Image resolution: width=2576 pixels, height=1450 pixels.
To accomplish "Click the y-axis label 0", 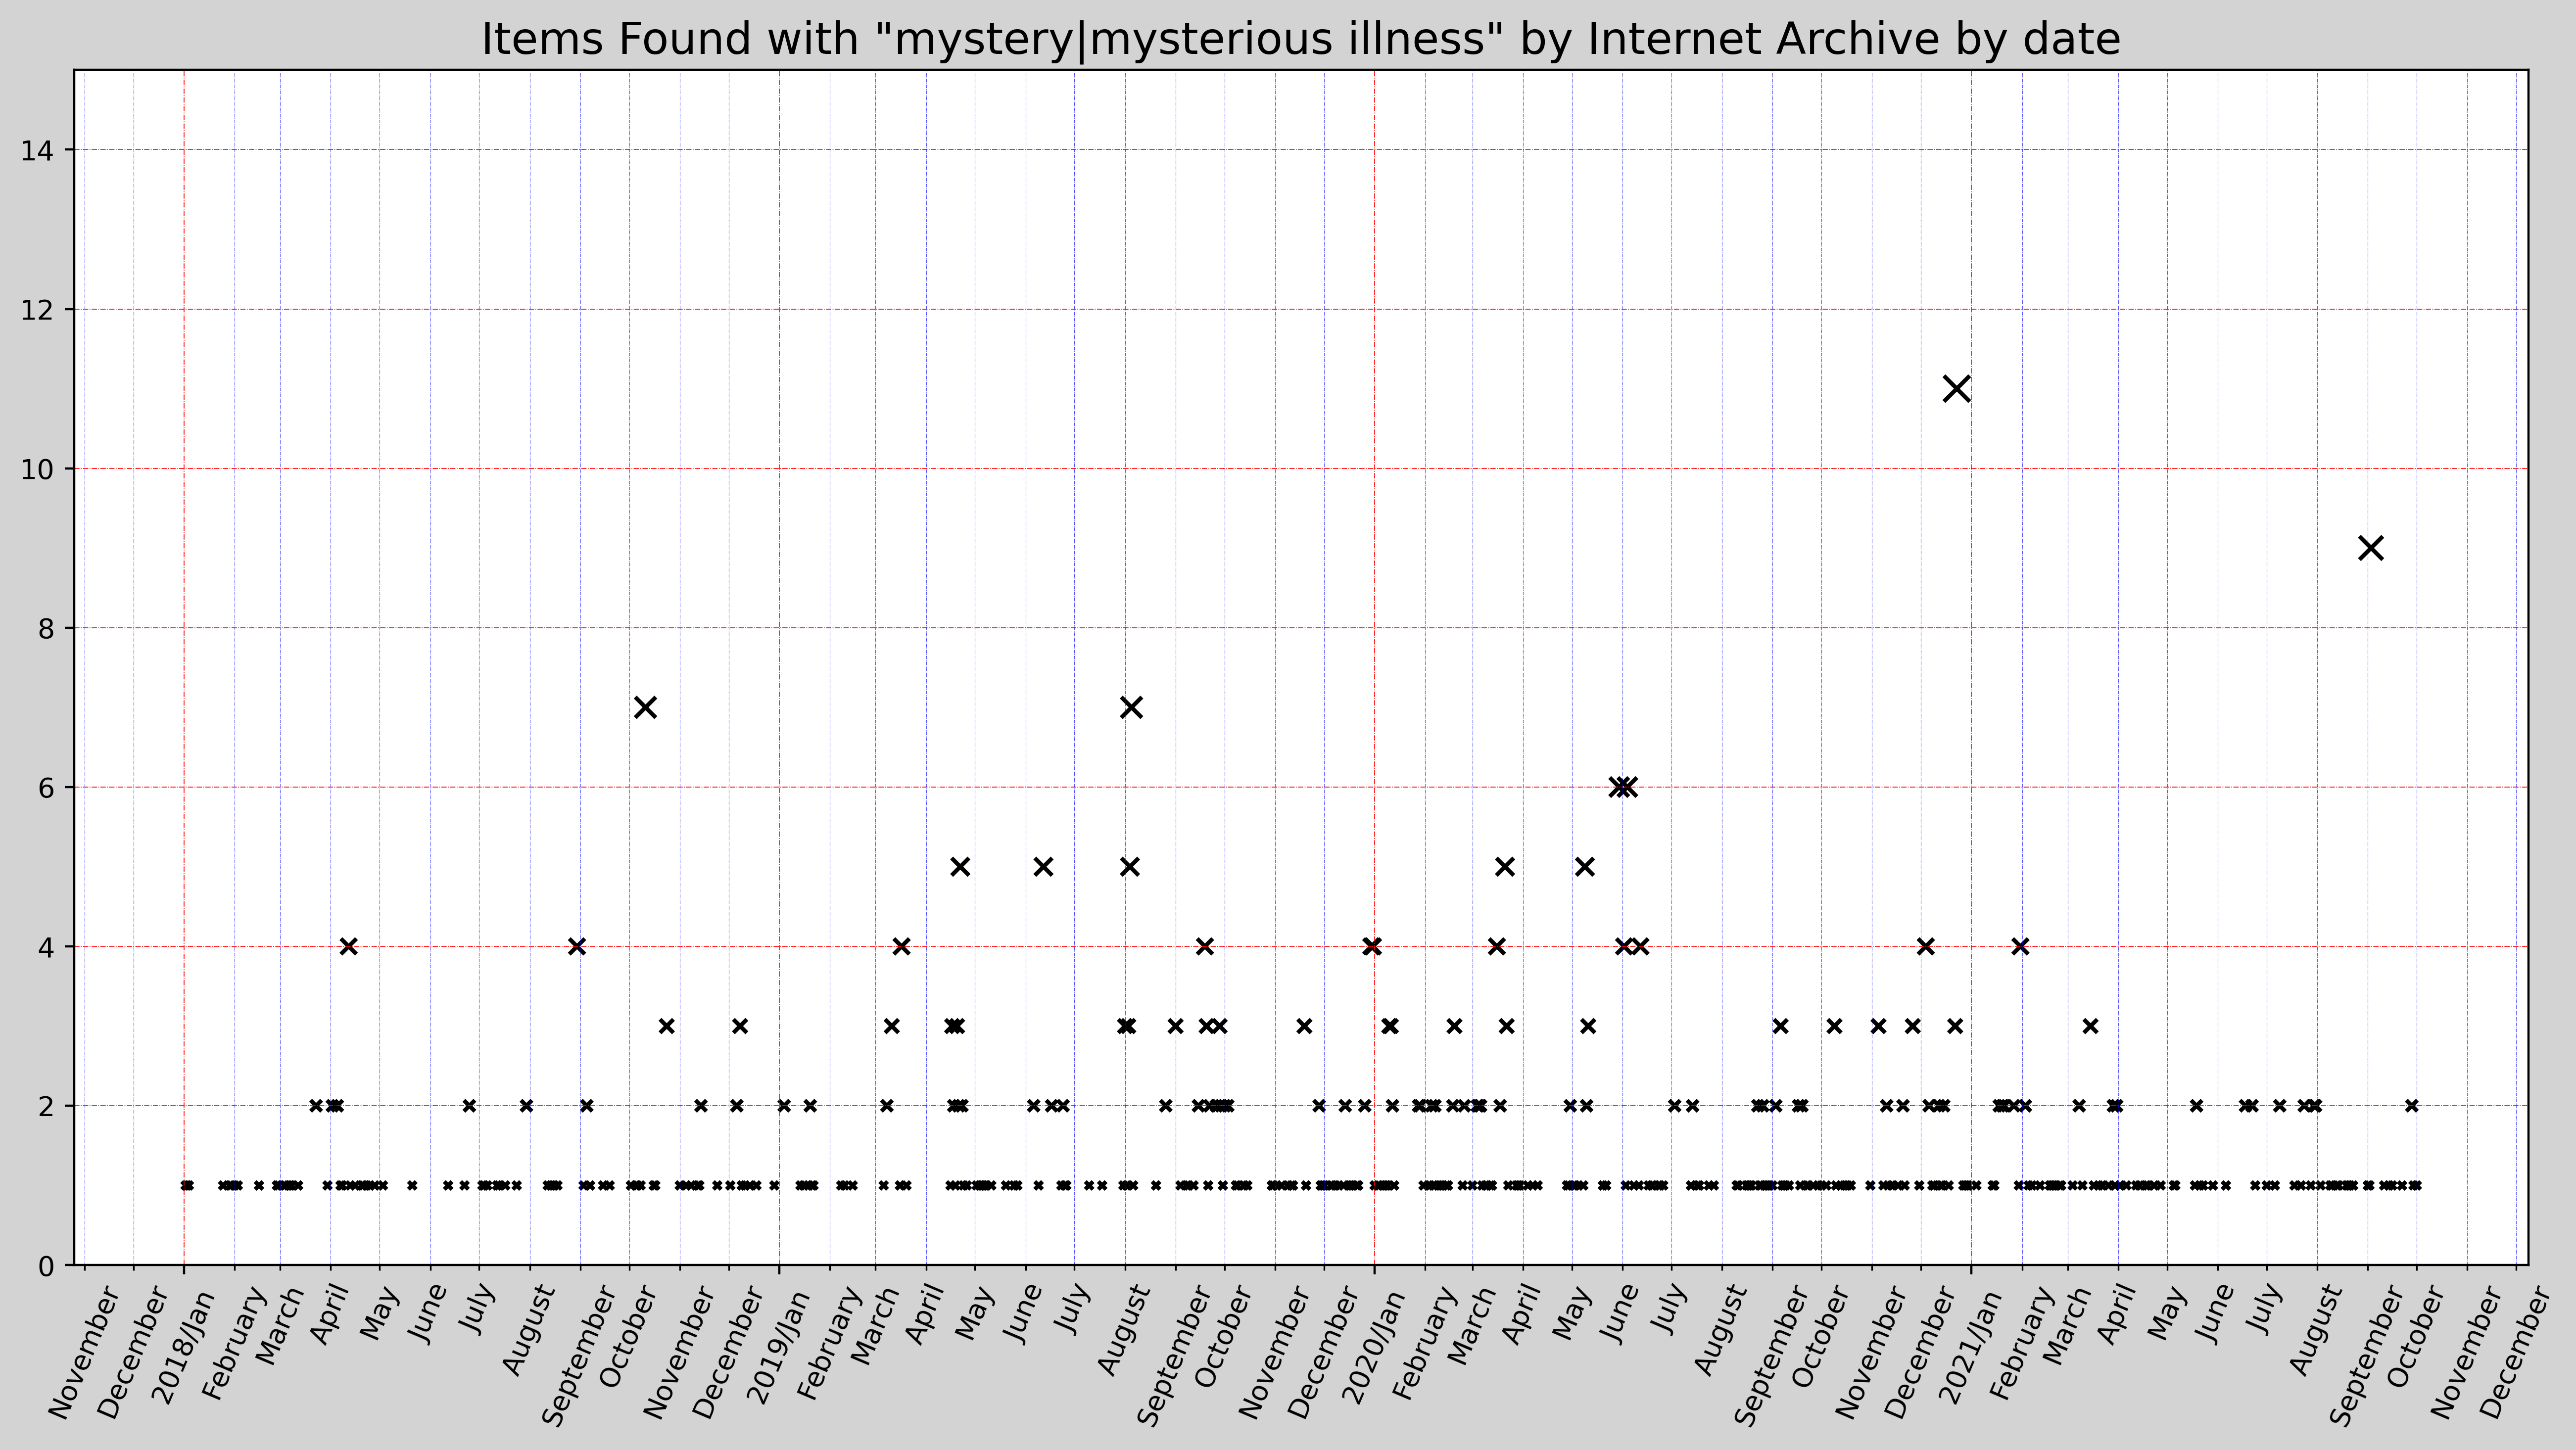I will click(x=46, y=1266).
